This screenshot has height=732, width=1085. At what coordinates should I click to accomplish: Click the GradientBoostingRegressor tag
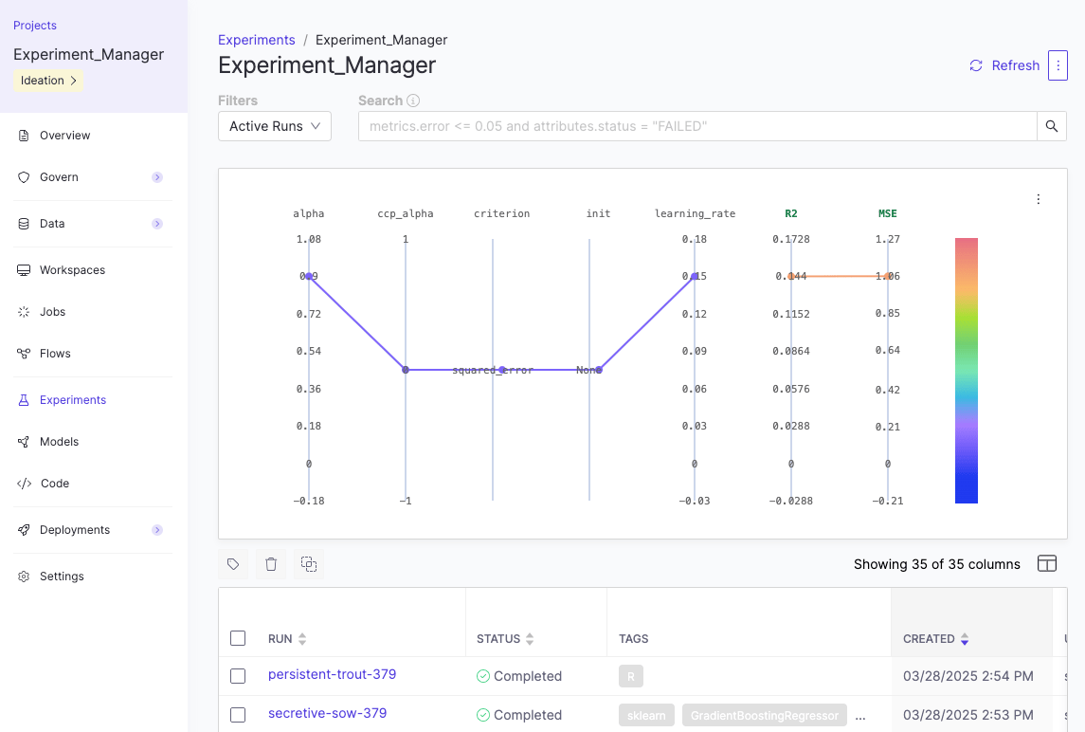[x=765, y=715]
